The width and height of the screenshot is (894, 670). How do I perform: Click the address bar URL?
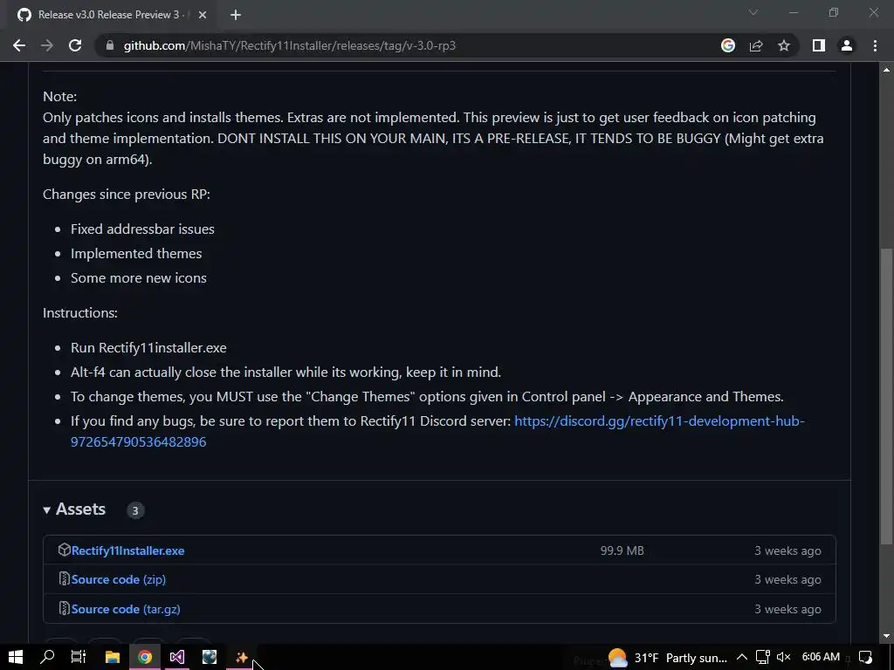point(290,45)
